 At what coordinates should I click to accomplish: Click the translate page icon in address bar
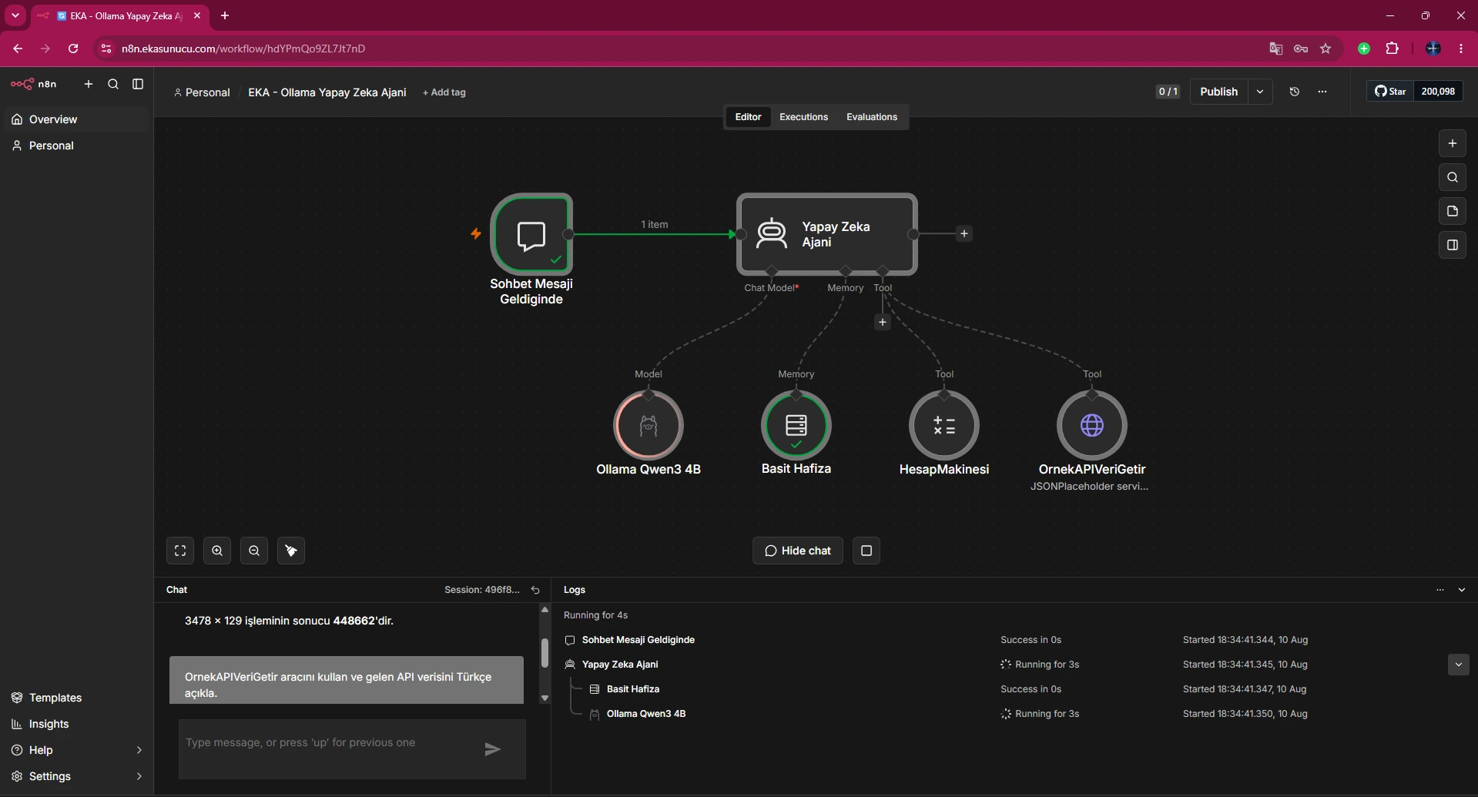[1276, 49]
